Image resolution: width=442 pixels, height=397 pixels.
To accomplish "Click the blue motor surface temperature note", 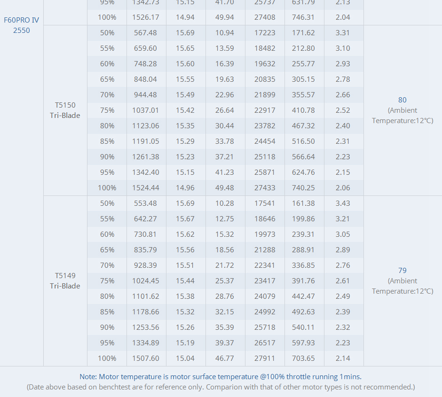I will 221,377.
